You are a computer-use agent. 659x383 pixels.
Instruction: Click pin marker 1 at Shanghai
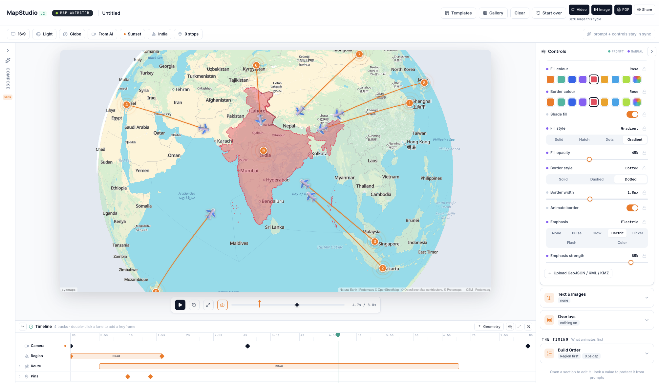click(x=409, y=103)
